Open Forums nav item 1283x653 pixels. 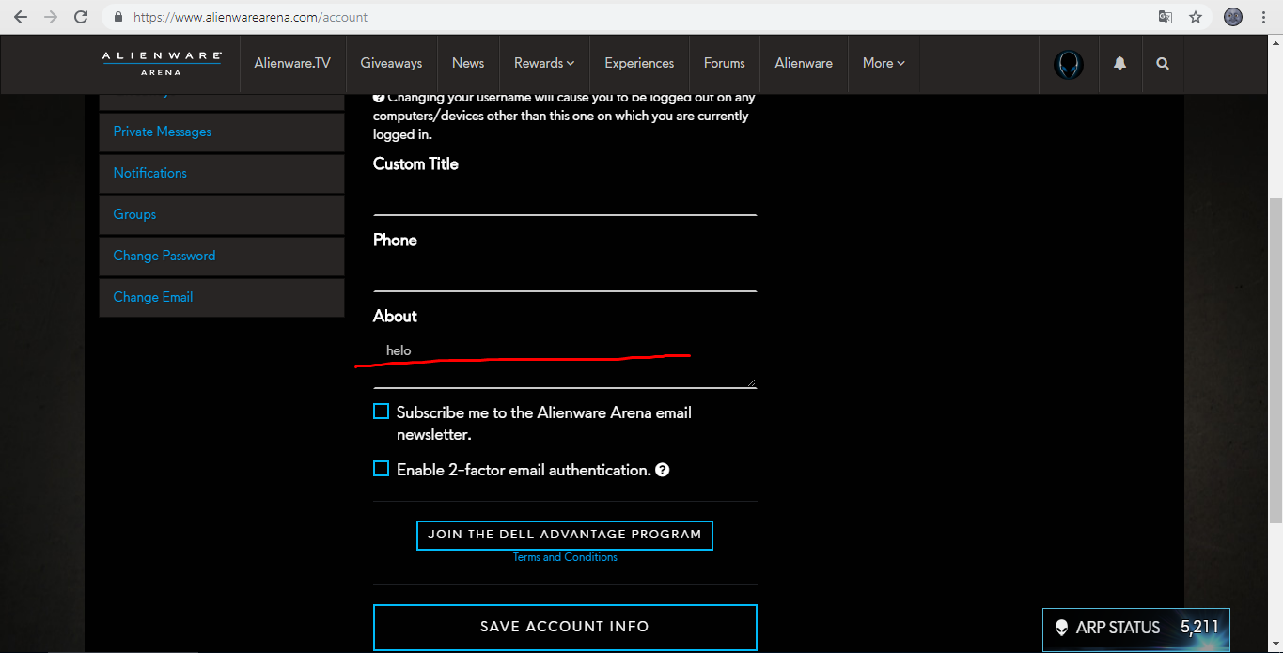[725, 63]
